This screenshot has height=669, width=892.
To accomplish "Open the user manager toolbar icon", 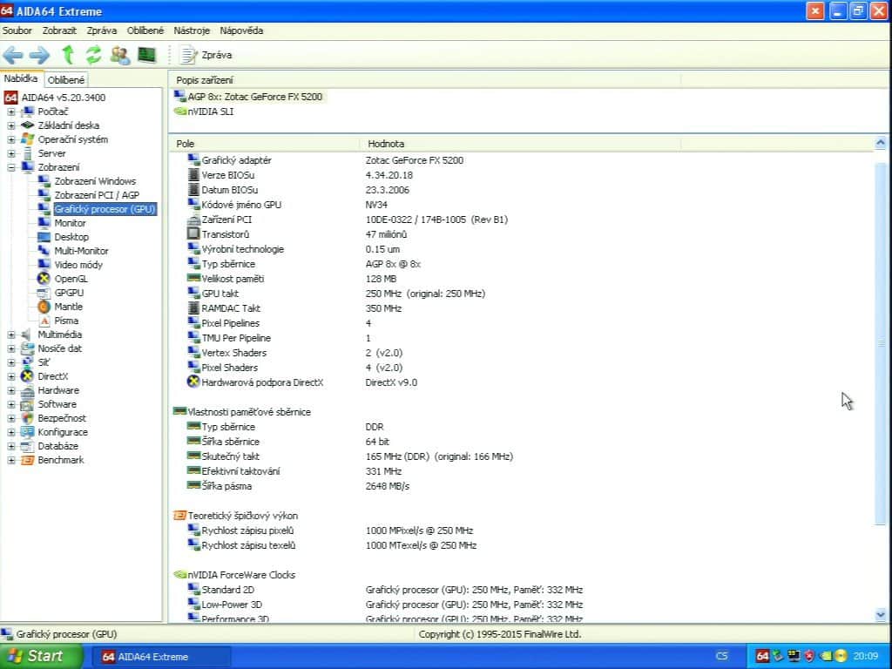I will 120,55.
